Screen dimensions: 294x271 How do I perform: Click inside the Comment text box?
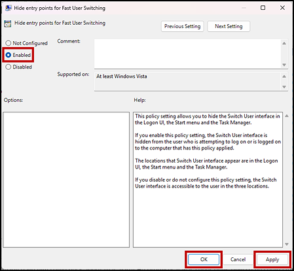click(187, 54)
